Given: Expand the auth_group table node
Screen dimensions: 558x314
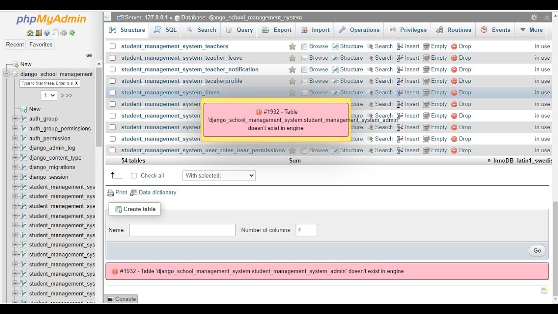Looking at the screenshot, I should coord(15,119).
